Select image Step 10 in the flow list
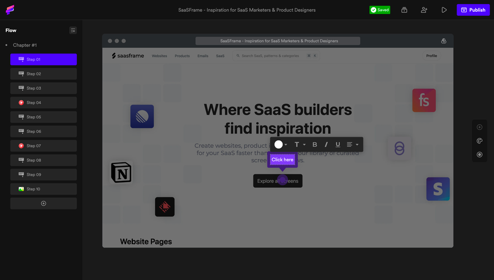This screenshot has height=280, width=494. pos(44,189)
